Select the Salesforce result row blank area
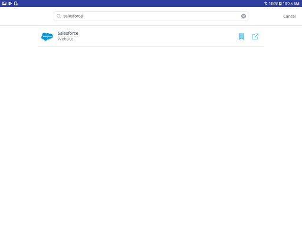 [157, 36]
